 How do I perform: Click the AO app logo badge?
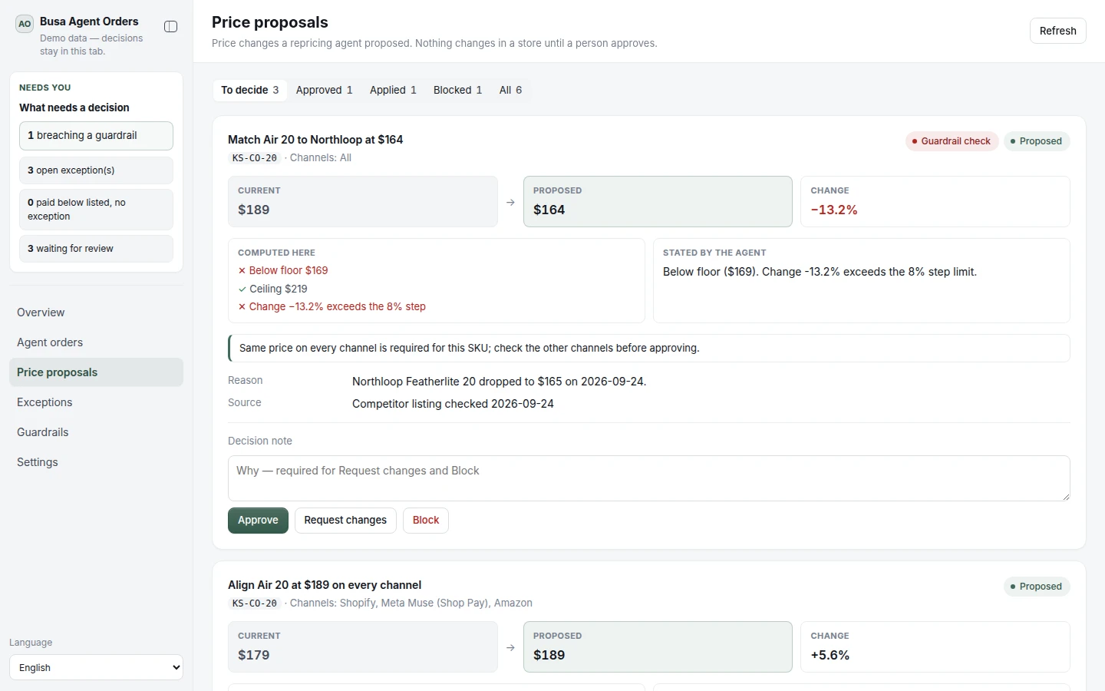25,24
